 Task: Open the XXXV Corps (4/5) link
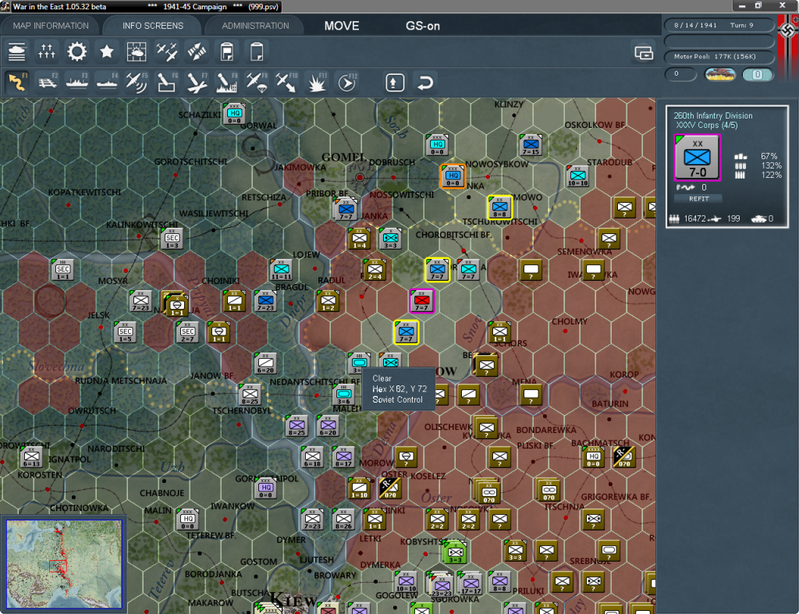(x=706, y=126)
